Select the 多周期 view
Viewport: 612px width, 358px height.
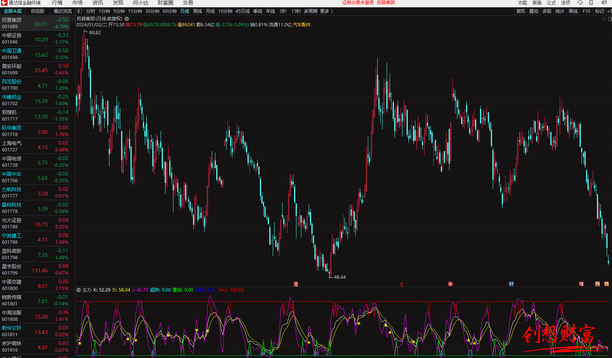pyautogui.click(x=311, y=11)
